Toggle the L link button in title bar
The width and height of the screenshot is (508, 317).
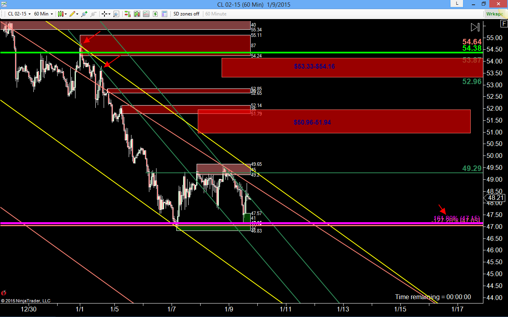click(x=457, y=4)
